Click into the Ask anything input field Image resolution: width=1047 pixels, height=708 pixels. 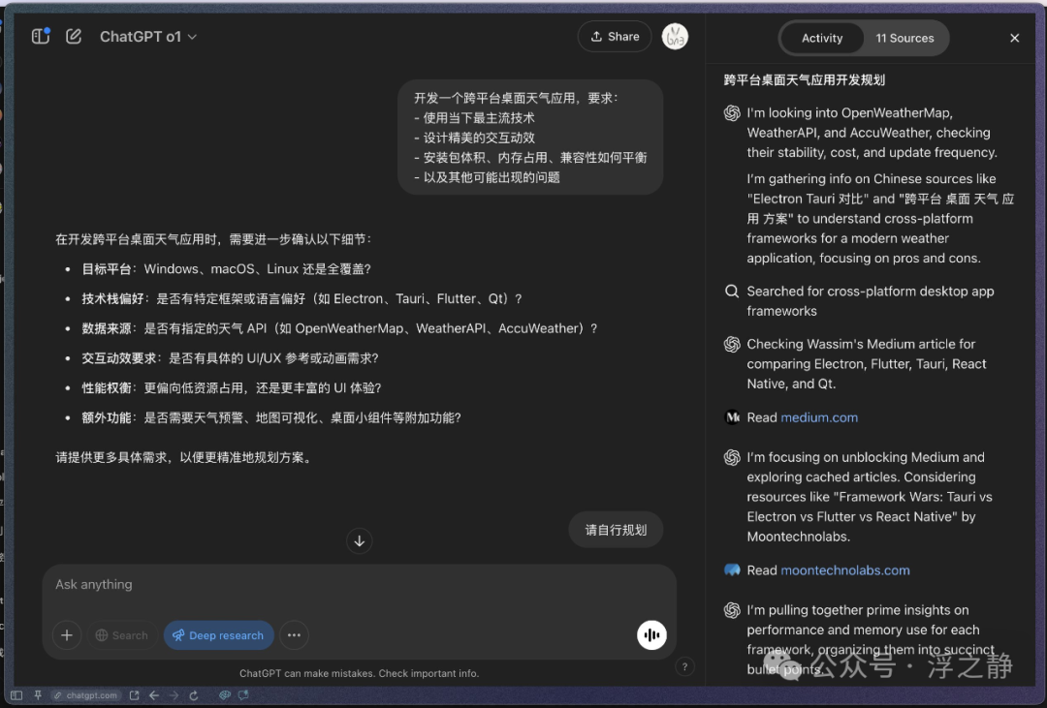[360, 585]
